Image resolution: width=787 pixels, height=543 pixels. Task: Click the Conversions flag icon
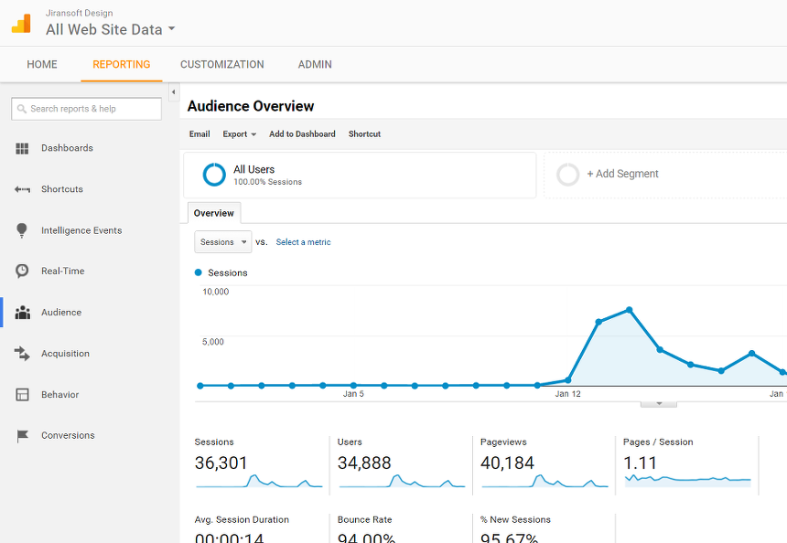23,436
